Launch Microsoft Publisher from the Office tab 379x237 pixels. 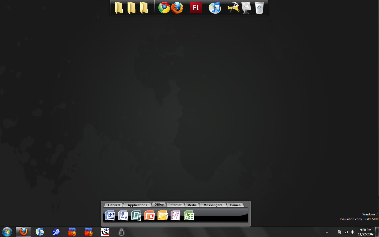tap(136, 215)
